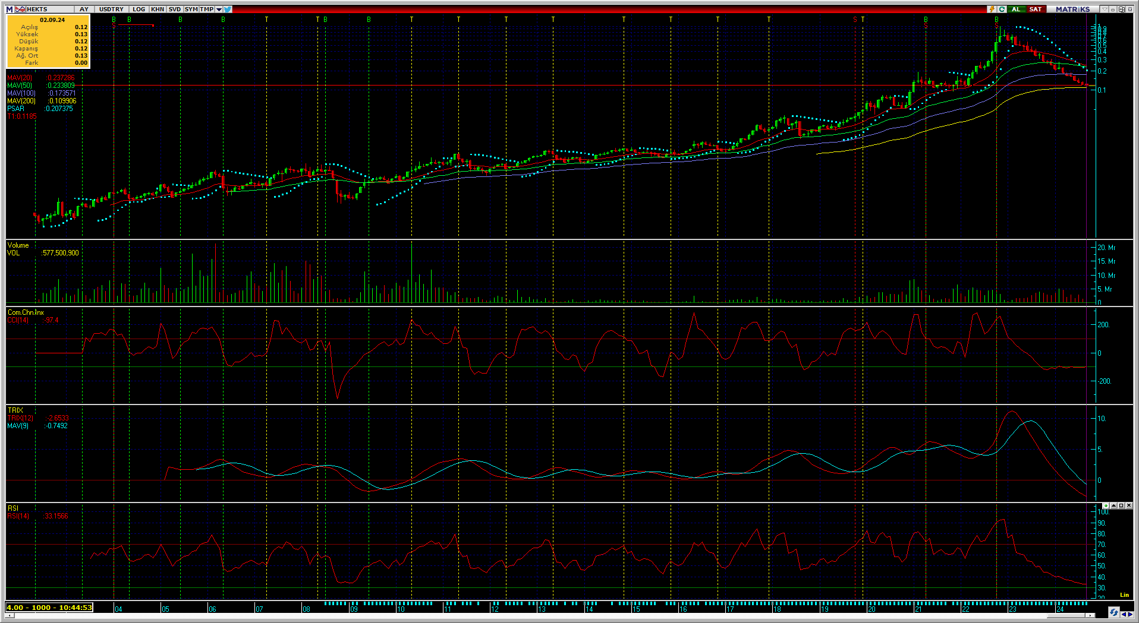Click the green dot icon in RSI panel

click(x=1106, y=505)
